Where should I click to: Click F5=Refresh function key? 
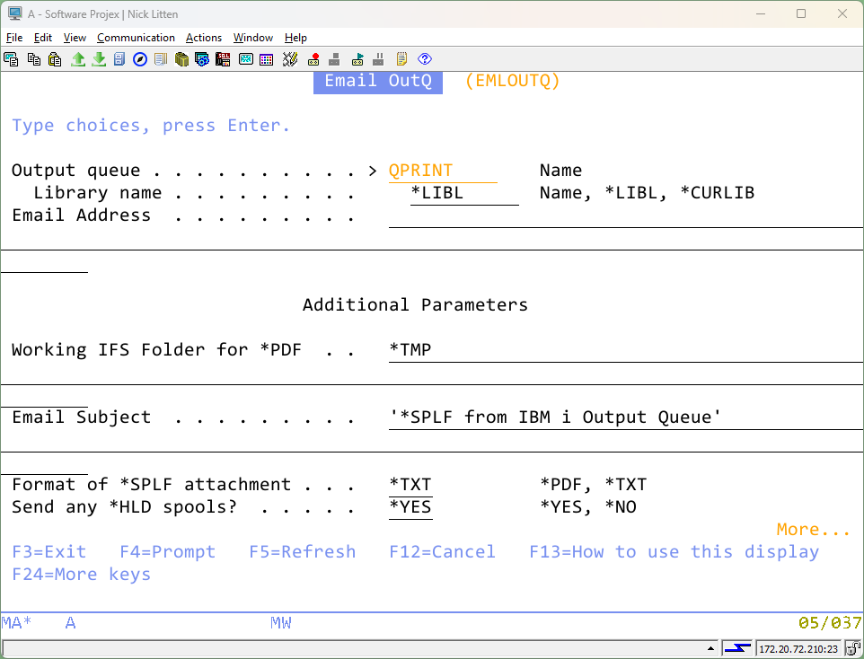coord(303,551)
